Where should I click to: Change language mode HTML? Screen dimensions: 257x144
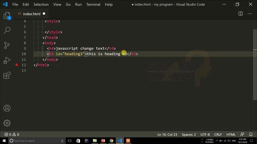pos(231,134)
